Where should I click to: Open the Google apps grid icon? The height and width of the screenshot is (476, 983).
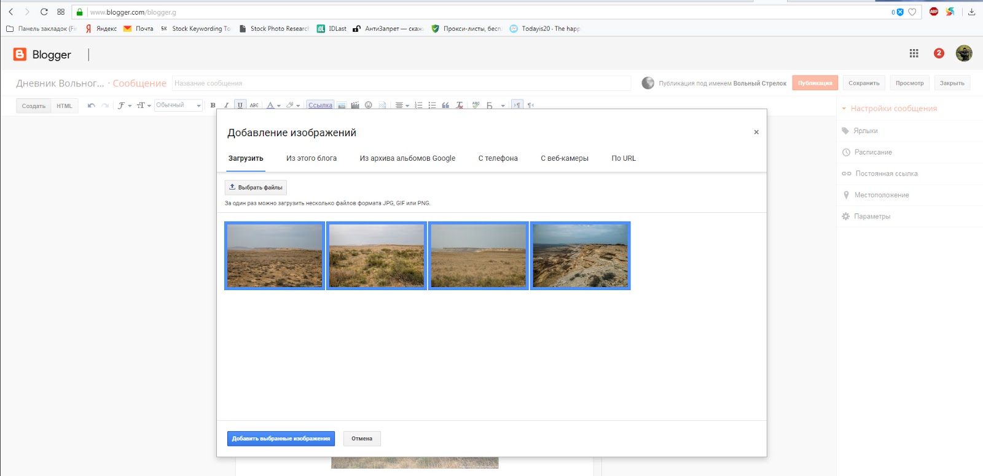click(914, 53)
